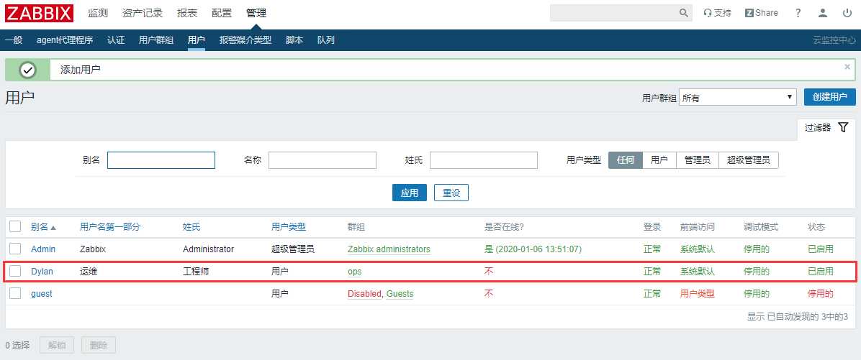Viewport: 861px width, 360px height.
Task: Set user type filter to 管理员
Action: [x=698, y=160]
